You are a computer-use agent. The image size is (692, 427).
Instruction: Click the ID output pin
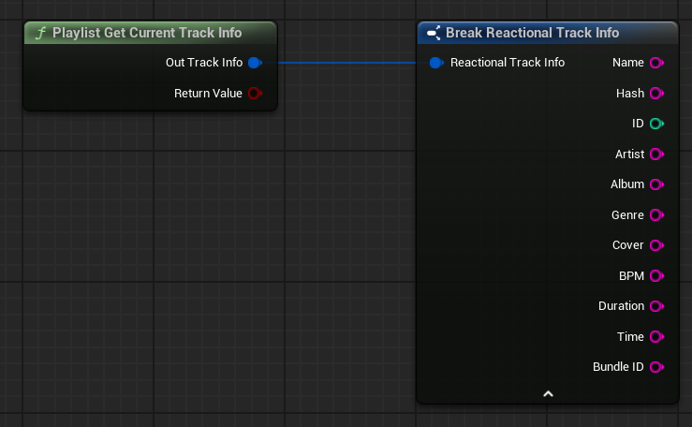coord(656,124)
